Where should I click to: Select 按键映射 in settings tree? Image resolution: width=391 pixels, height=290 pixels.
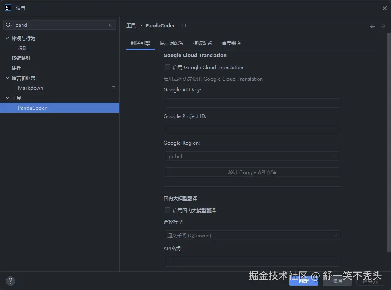tap(21, 58)
